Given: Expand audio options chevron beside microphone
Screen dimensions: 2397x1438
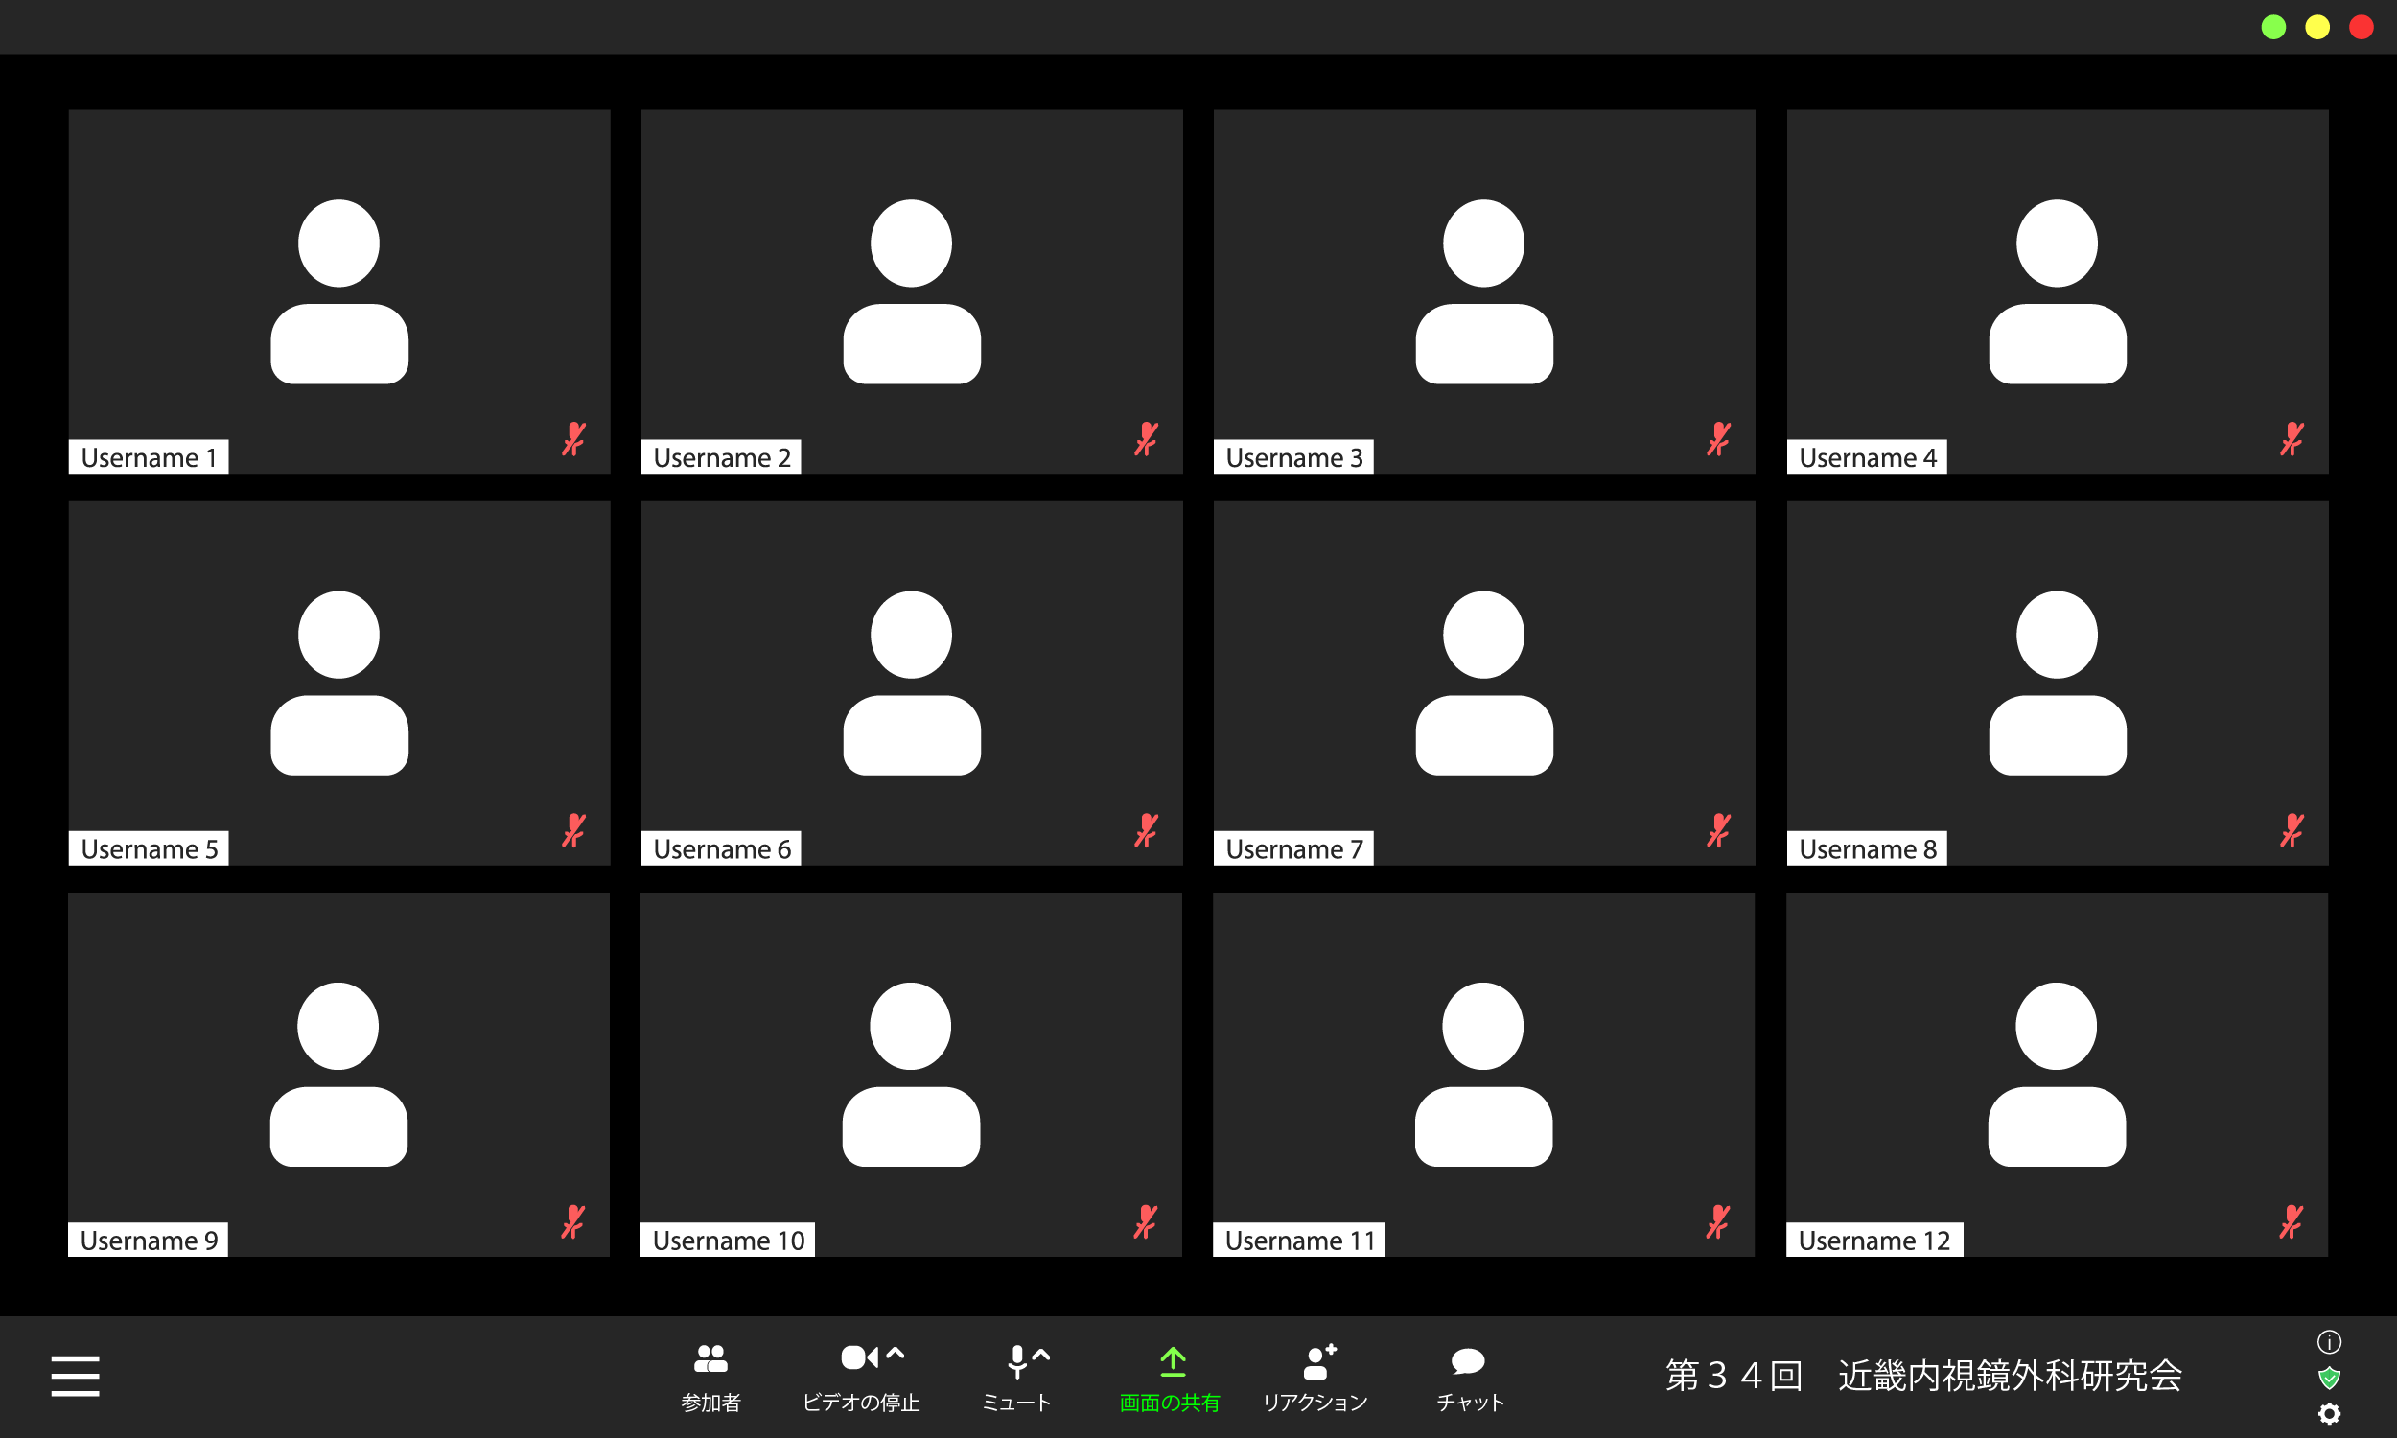Looking at the screenshot, I should 1041,1355.
